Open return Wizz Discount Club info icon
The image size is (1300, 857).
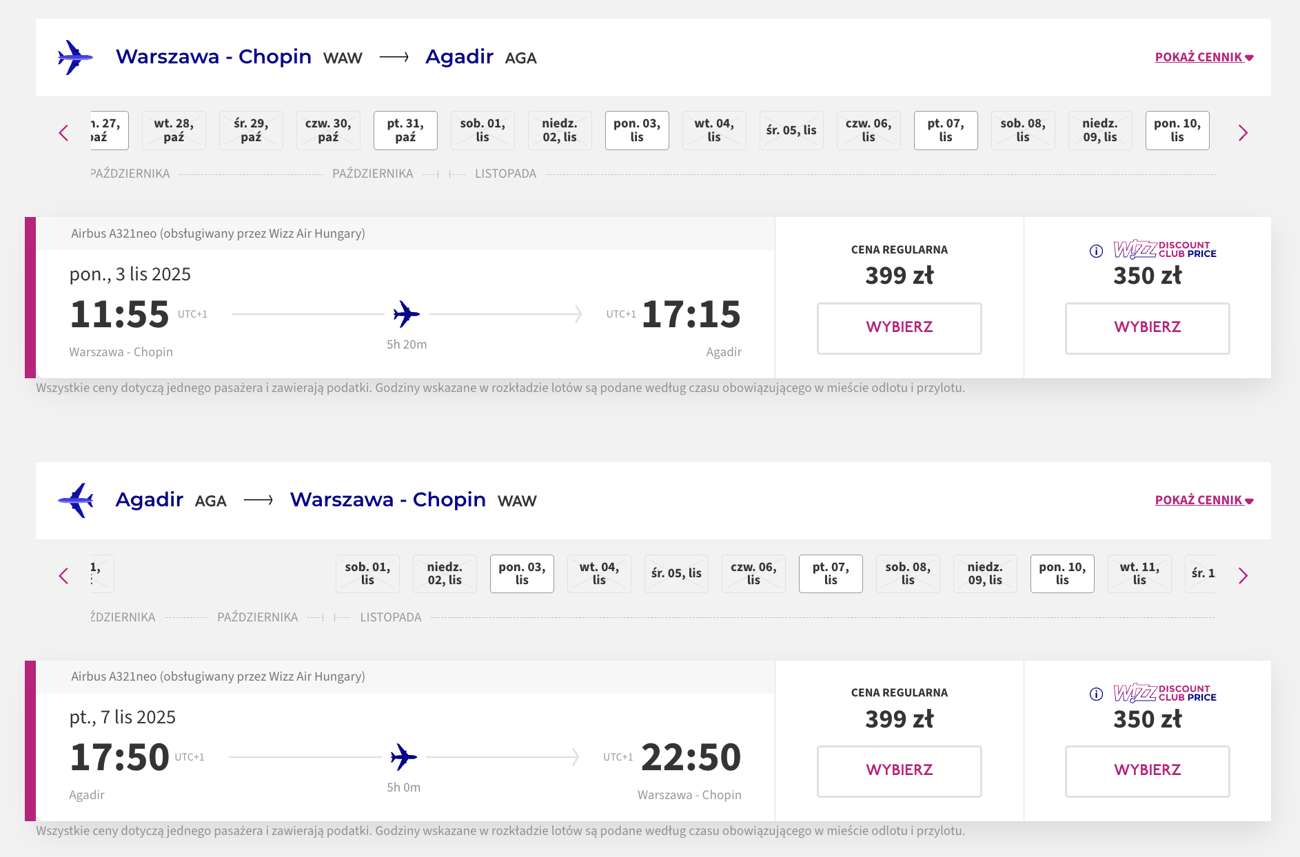[x=1096, y=694]
